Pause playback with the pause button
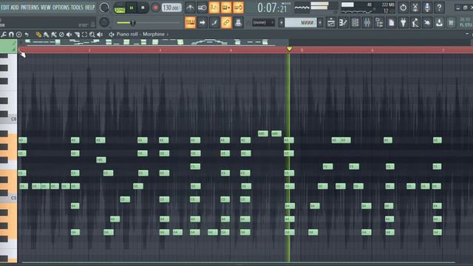473x266 pixels. 132,8
